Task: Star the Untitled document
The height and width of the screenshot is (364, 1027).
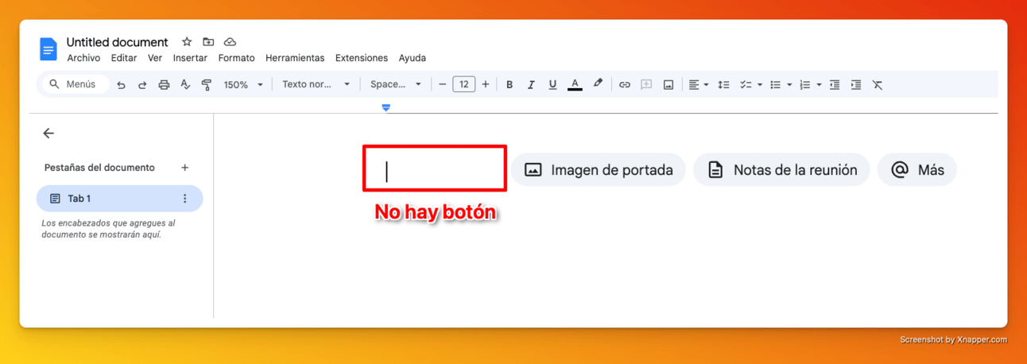Action: point(187,41)
